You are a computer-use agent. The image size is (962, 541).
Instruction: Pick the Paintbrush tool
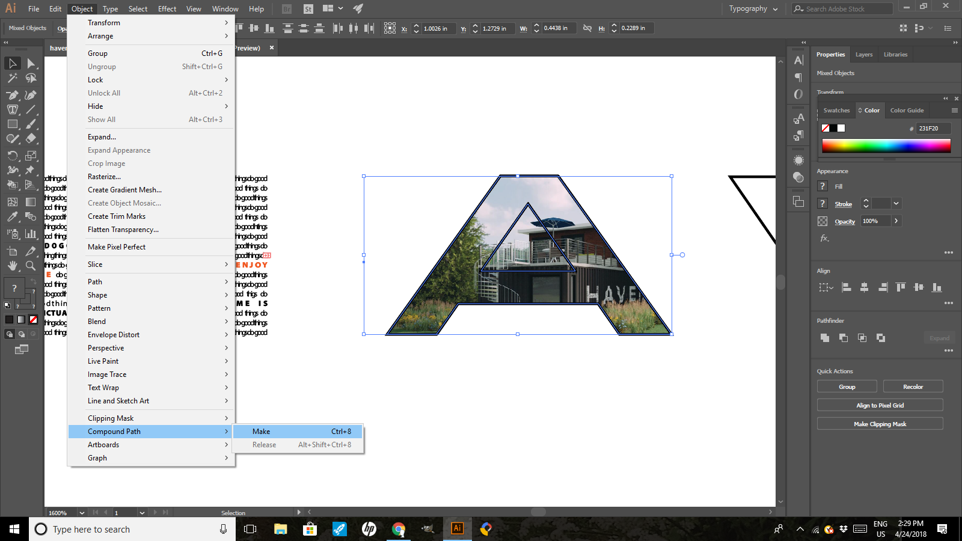[x=31, y=124]
